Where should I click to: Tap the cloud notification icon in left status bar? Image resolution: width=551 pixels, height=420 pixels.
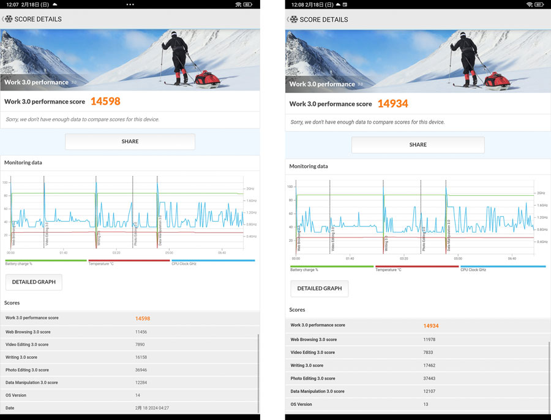[54, 4]
